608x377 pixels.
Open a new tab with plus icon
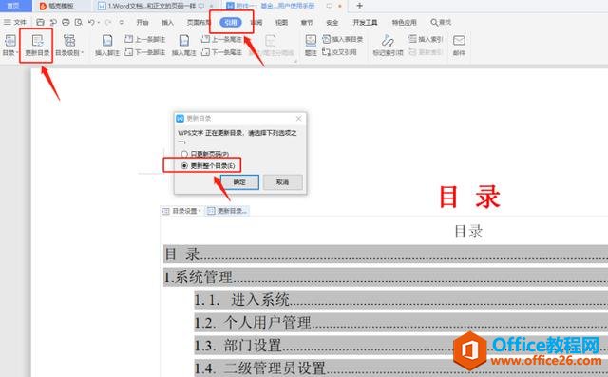(359, 6)
